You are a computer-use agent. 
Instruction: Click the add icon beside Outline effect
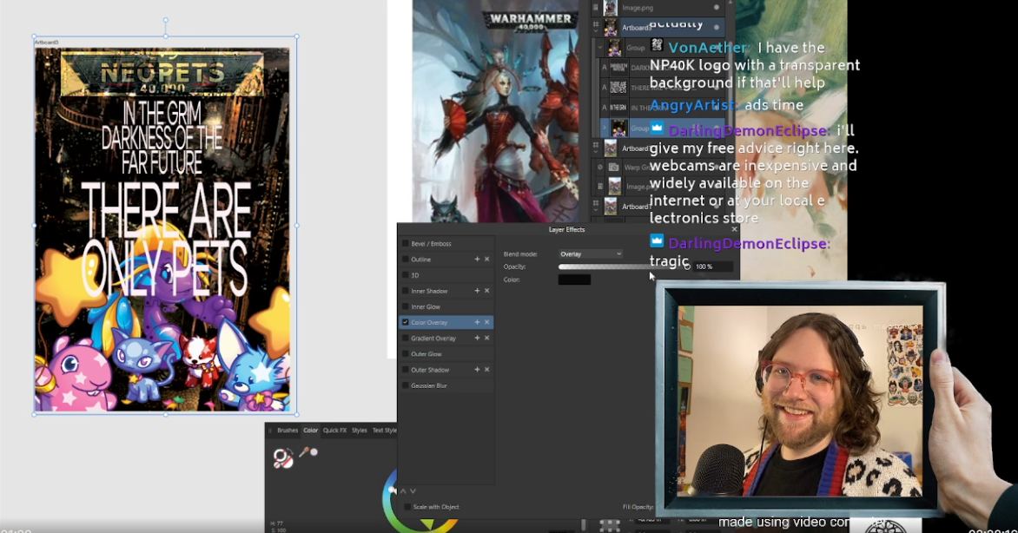click(477, 260)
